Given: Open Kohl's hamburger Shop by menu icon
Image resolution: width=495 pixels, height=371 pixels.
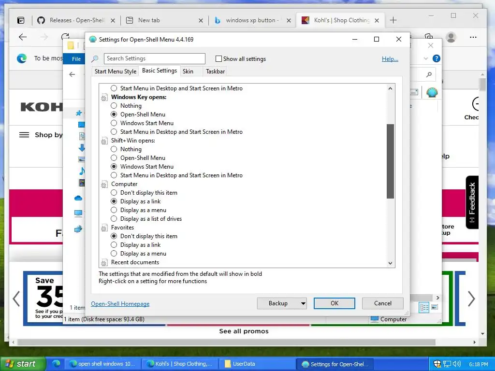Looking at the screenshot, I should pyautogui.click(x=24, y=135).
